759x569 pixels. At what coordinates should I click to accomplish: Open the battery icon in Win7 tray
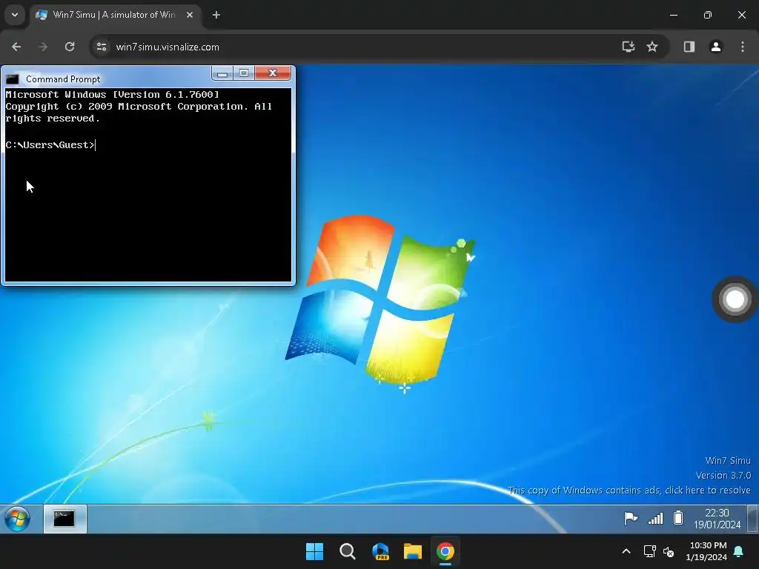tap(678, 518)
